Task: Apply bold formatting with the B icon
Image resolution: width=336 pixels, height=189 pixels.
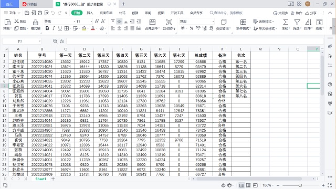Action: pos(47,28)
